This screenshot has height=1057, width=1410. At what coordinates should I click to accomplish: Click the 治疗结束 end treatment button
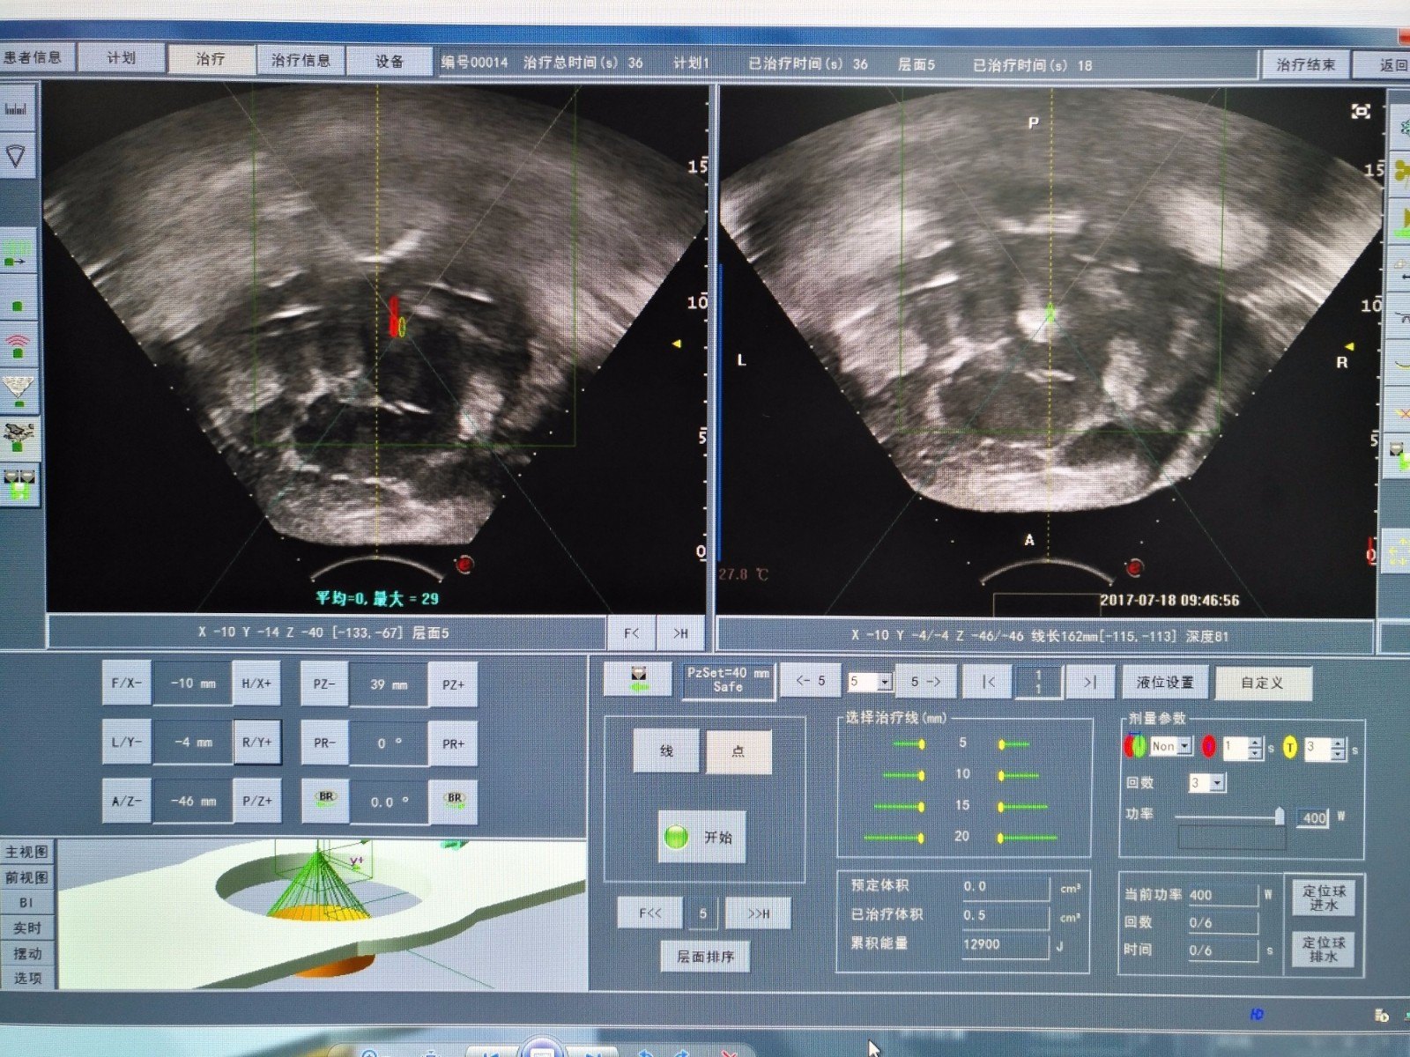1306,64
